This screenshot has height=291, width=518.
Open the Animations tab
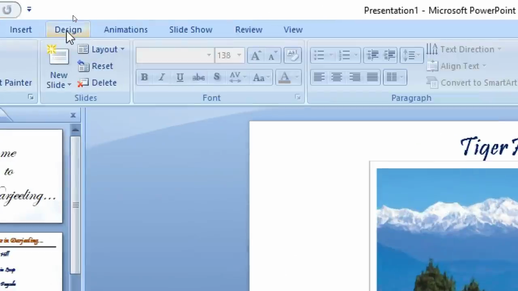coord(125,30)
